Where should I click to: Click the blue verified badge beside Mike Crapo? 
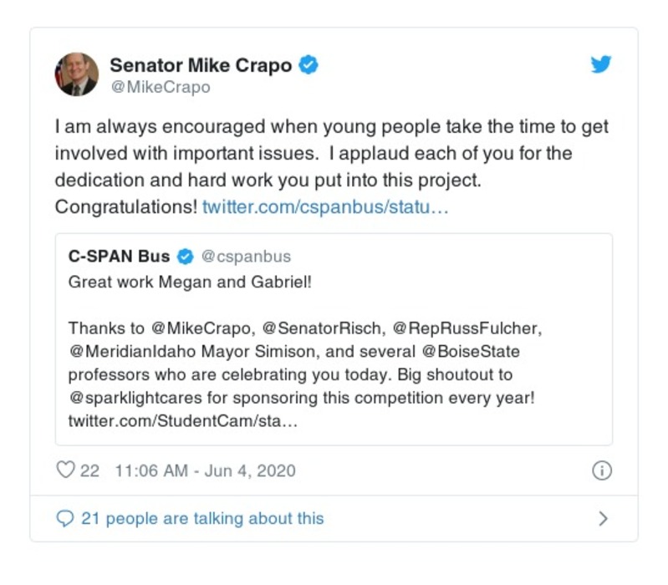(x=309, y=65)
